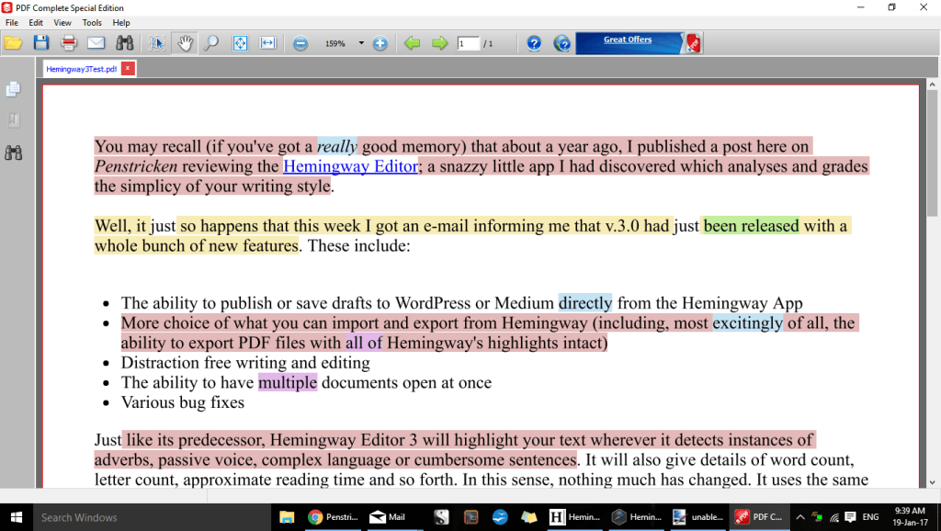Select the Hand pan tool
This screenshot has width=941, height=531.
click(x=185, y=42)
